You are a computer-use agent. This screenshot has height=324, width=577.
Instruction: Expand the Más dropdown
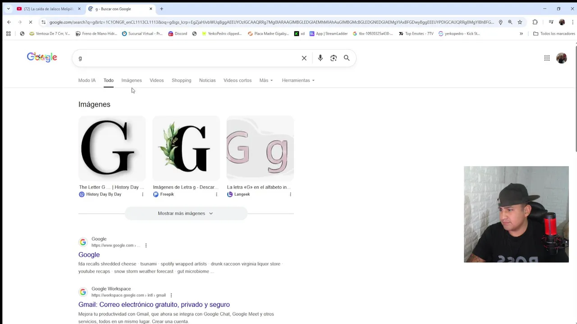(266, 80)
